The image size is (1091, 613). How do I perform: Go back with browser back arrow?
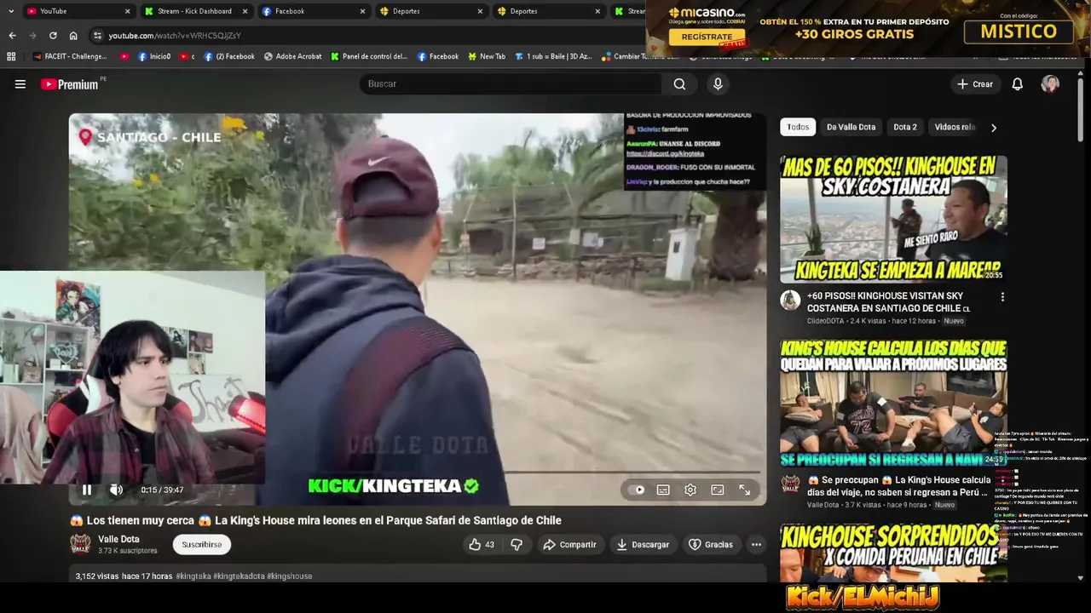(x=12, y=36)
